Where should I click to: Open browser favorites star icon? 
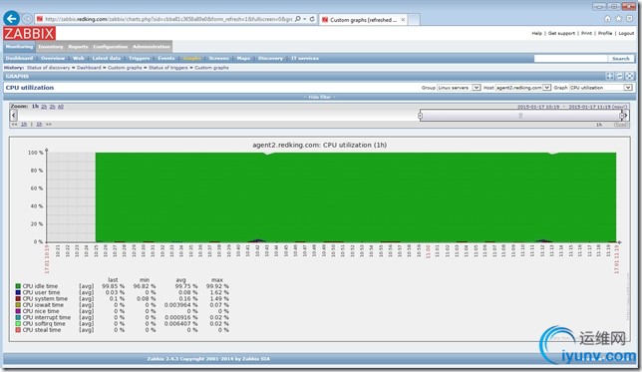coord(619,18)
